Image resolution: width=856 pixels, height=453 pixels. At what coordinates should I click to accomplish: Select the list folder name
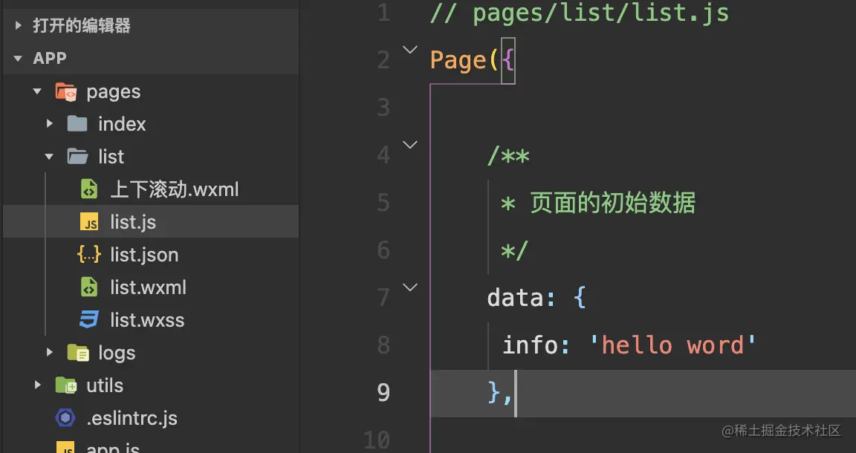coord(111,157)
